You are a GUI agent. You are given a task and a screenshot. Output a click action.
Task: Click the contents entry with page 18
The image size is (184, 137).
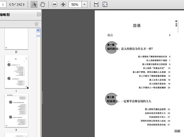[x=160, y=84]
